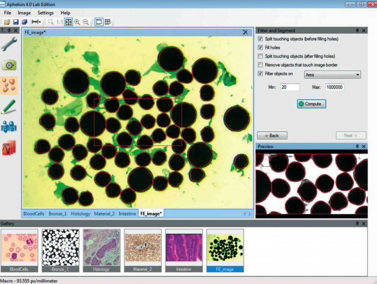377x284 pixels.
Task: Uncheck the Fill holes checkbox
Action: click(260, 47)
